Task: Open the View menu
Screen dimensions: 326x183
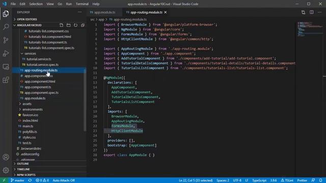Action: click(50, 4)
